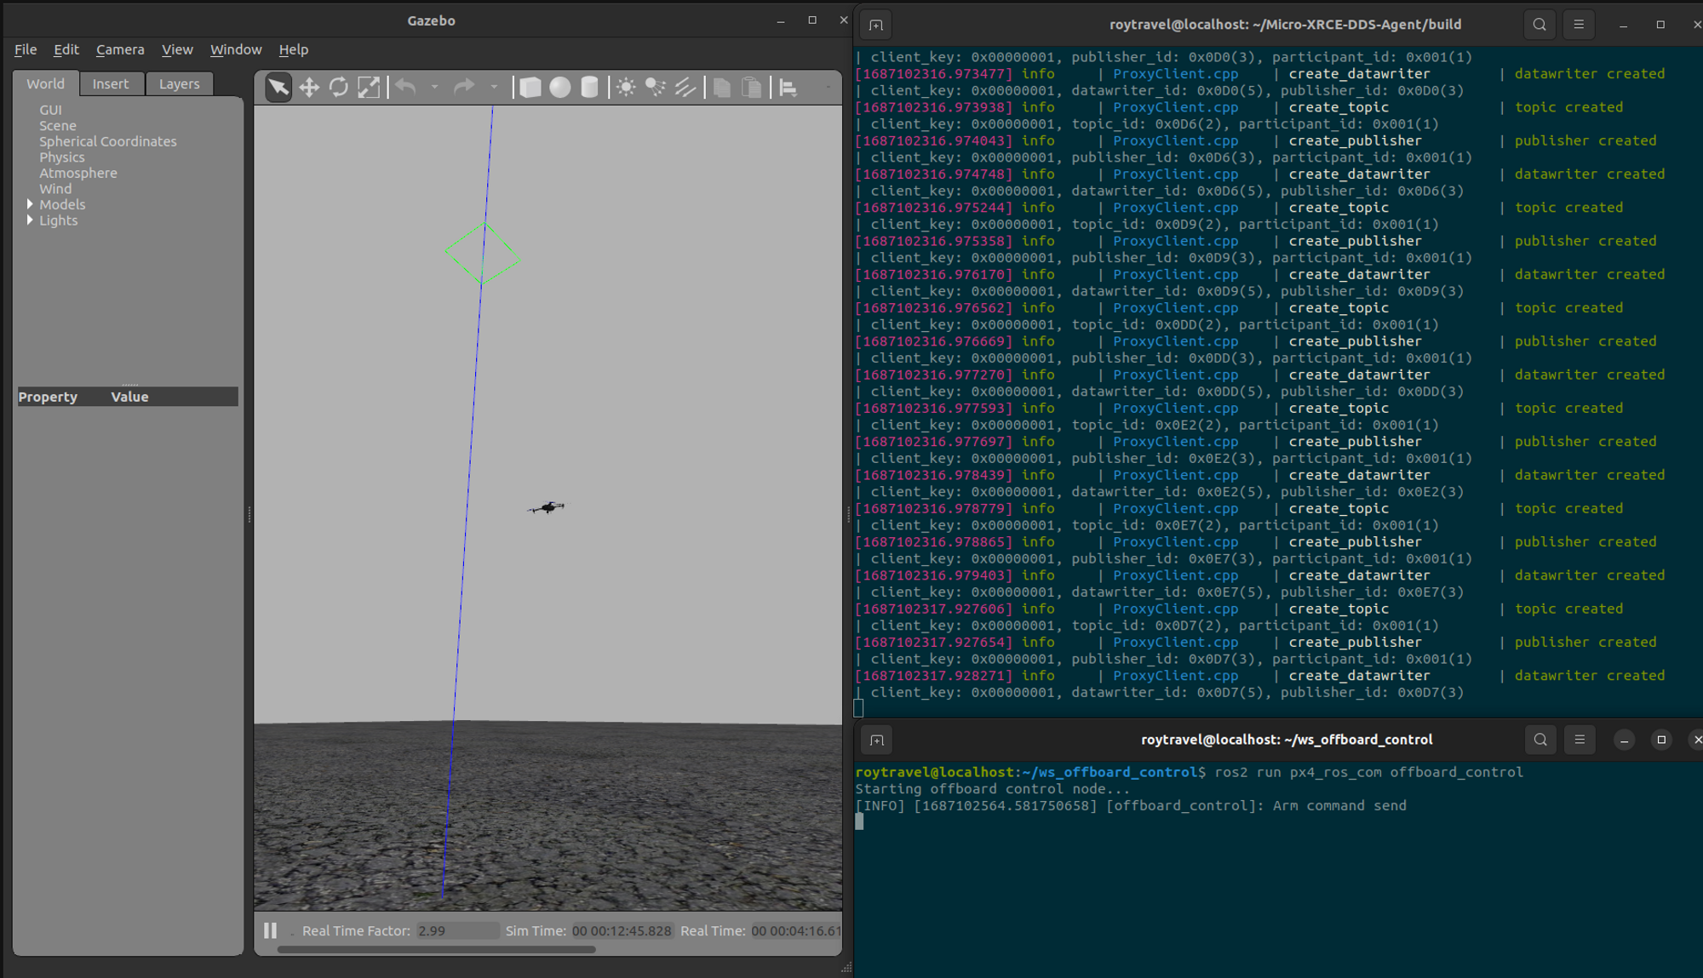Screen dimensions: 1703x978
Task: Select Physics in the World tree
Action: click(62, 157)
